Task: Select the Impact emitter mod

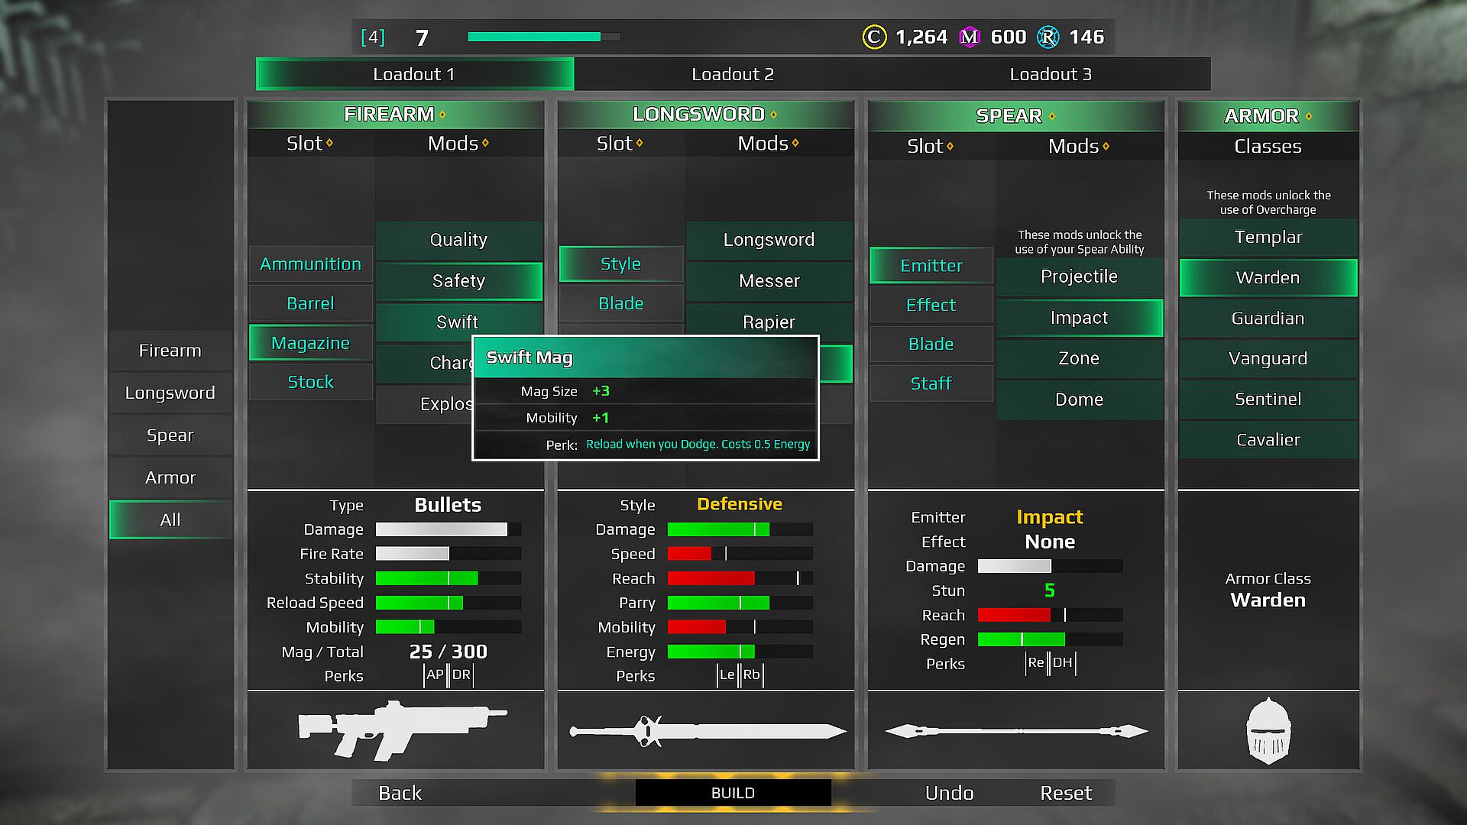Action: click(1079, 318)
